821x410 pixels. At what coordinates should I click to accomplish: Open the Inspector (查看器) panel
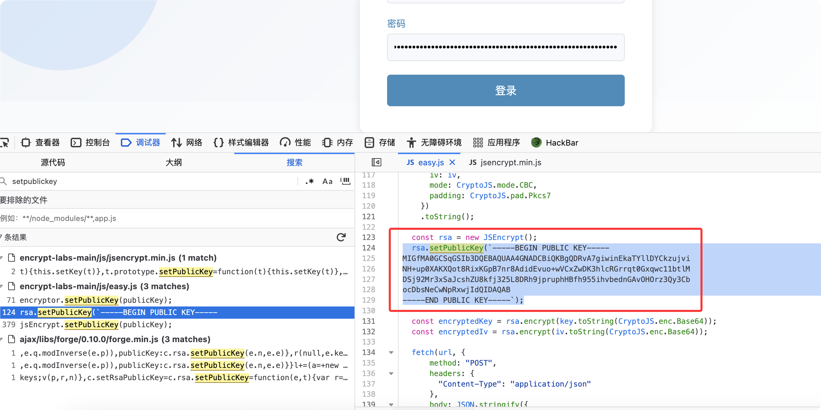(x=40, y=143)
